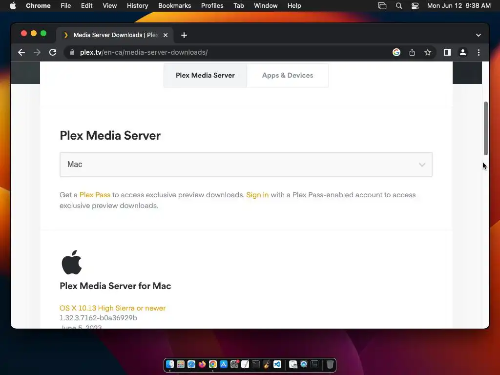Image resolution: width=500 pixels, height=375 pixels.
Task: Open the Help menu
Action: 294,6
